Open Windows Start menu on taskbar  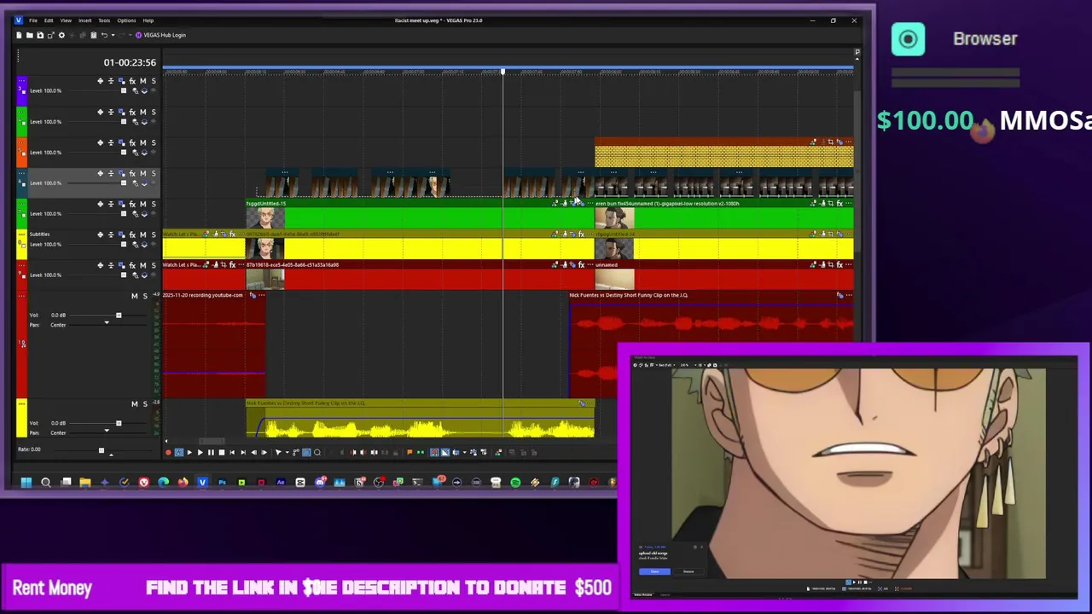(x=26, y=483)
